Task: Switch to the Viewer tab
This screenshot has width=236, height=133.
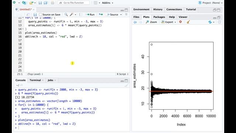Action: click(x=183, y=17)
